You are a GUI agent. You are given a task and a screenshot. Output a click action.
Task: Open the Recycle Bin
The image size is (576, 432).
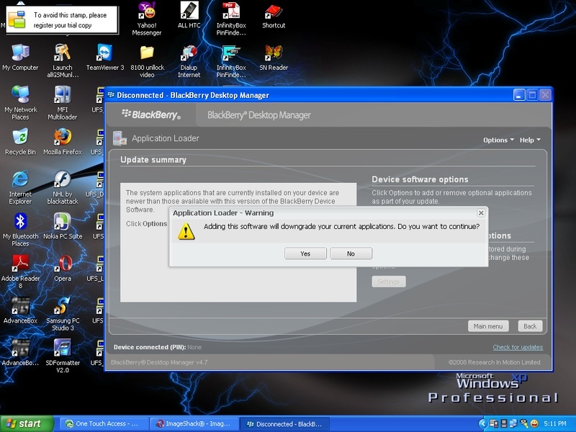20,142
